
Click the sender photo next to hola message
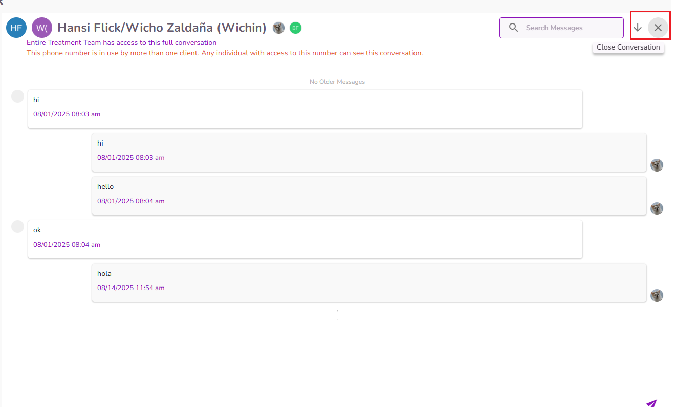657,295
